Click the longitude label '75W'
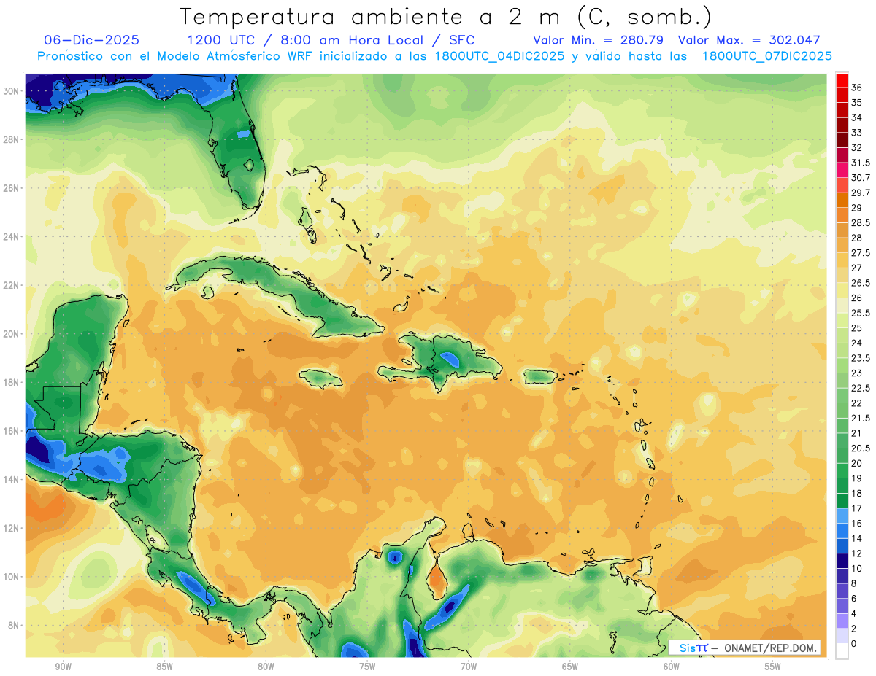 coord(367,667)
